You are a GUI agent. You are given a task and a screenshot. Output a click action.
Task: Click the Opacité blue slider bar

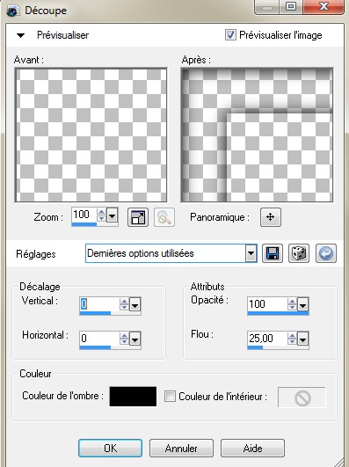278,313
